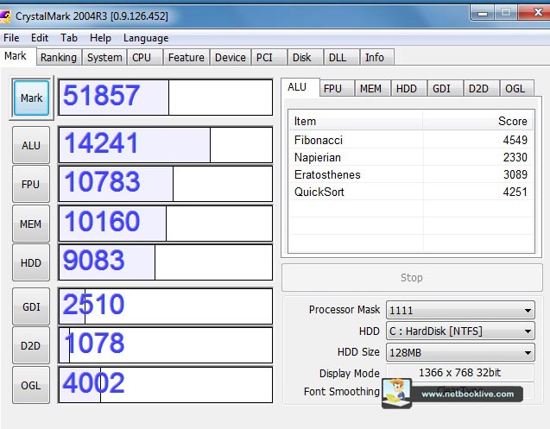
Task: Run the D2D benchmark button
Action: (x=31, y=345)
